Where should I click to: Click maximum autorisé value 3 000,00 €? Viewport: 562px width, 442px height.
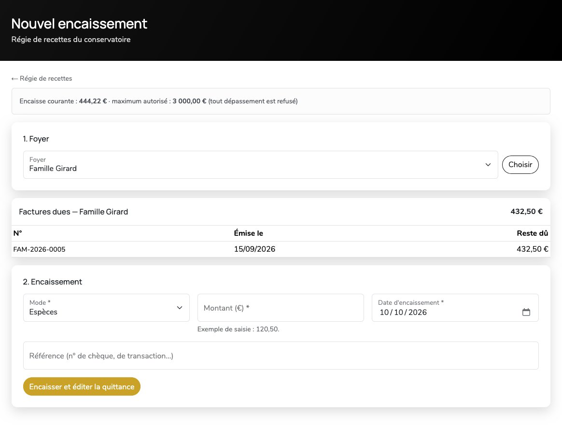coord(189,101)
